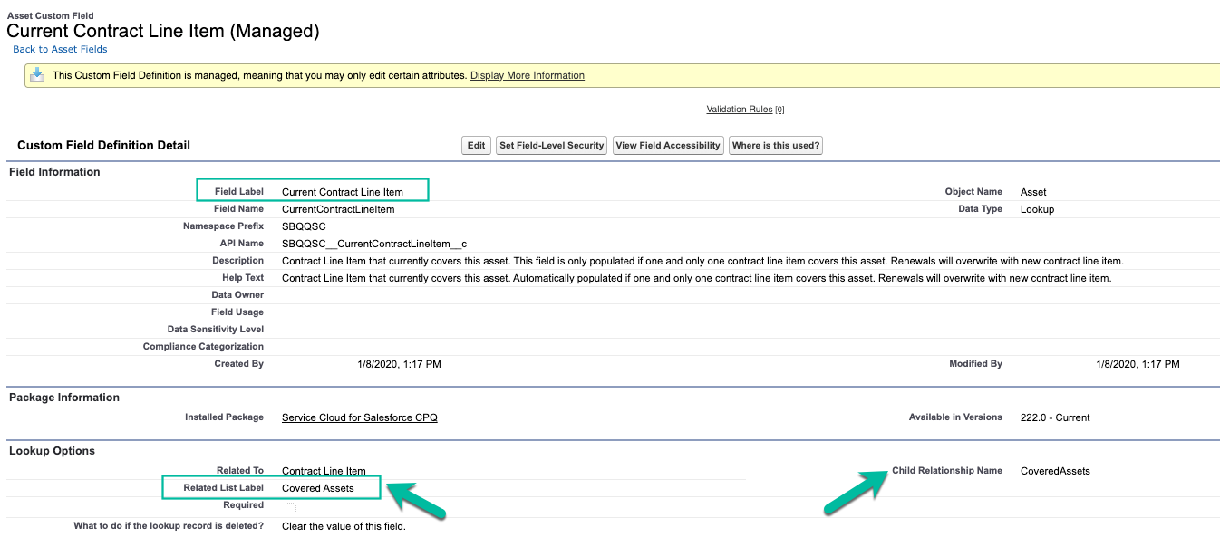Toggle the Required checkbox
The width and height of the screenshot is (1220, 547).
290,507
